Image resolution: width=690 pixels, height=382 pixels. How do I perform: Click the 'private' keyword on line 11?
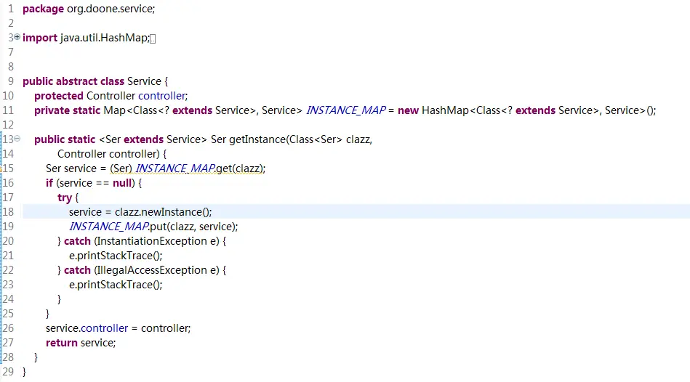pyautogui.click(x=52, y=111)
